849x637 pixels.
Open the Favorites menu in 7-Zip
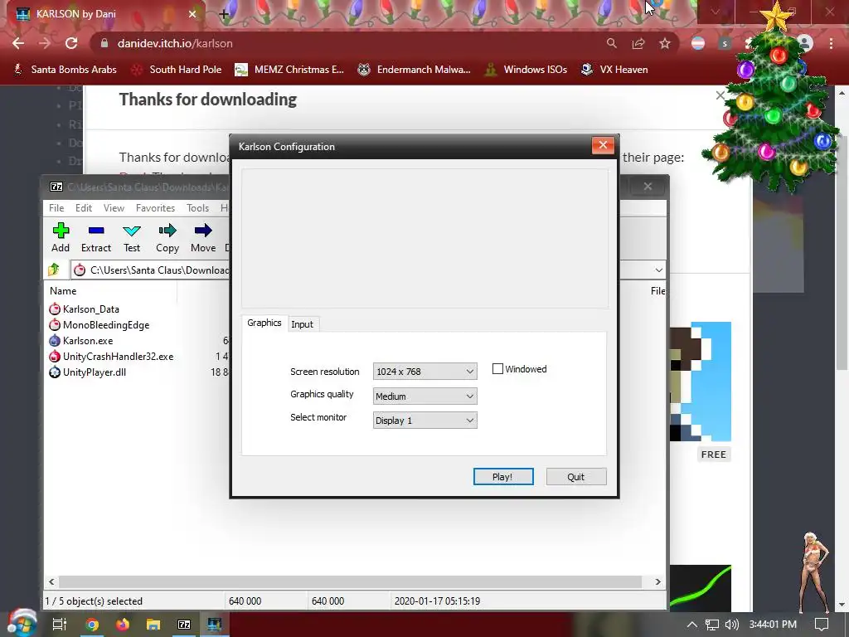tap(155, 208)
